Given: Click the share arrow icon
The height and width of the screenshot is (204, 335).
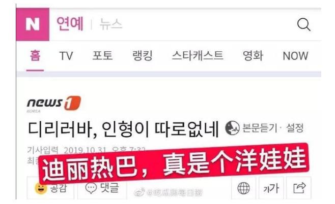Looking at the screenshot, I should click(x=299, y=188).
